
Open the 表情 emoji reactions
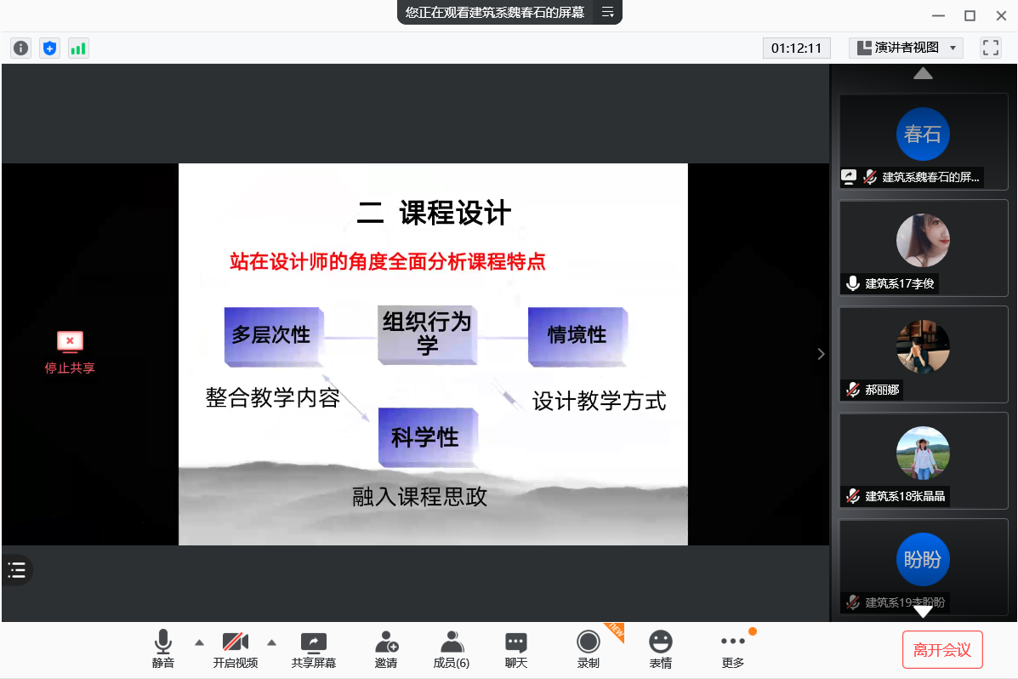[x=660, y=649]
